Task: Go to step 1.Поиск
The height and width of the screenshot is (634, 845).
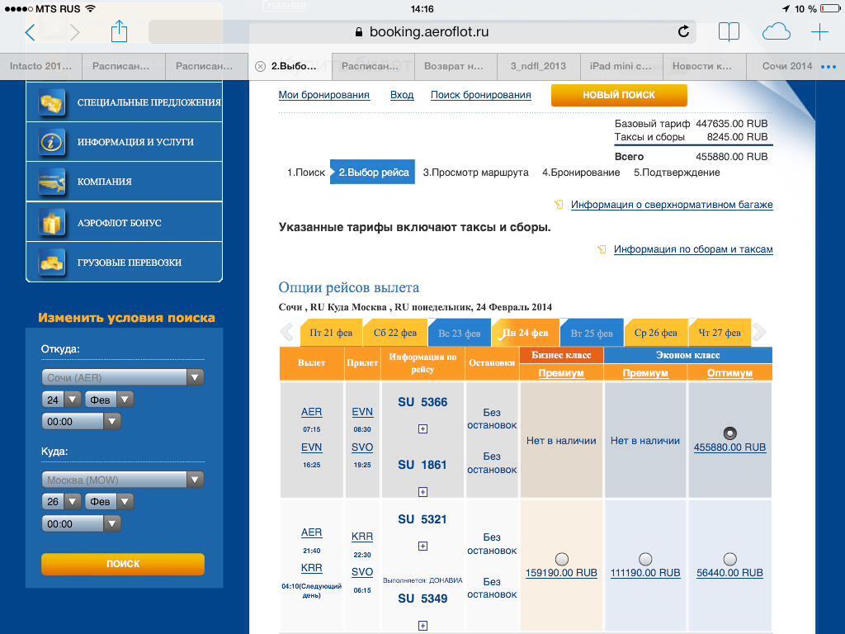Action: pyautogui.click(x=305, y=173)
